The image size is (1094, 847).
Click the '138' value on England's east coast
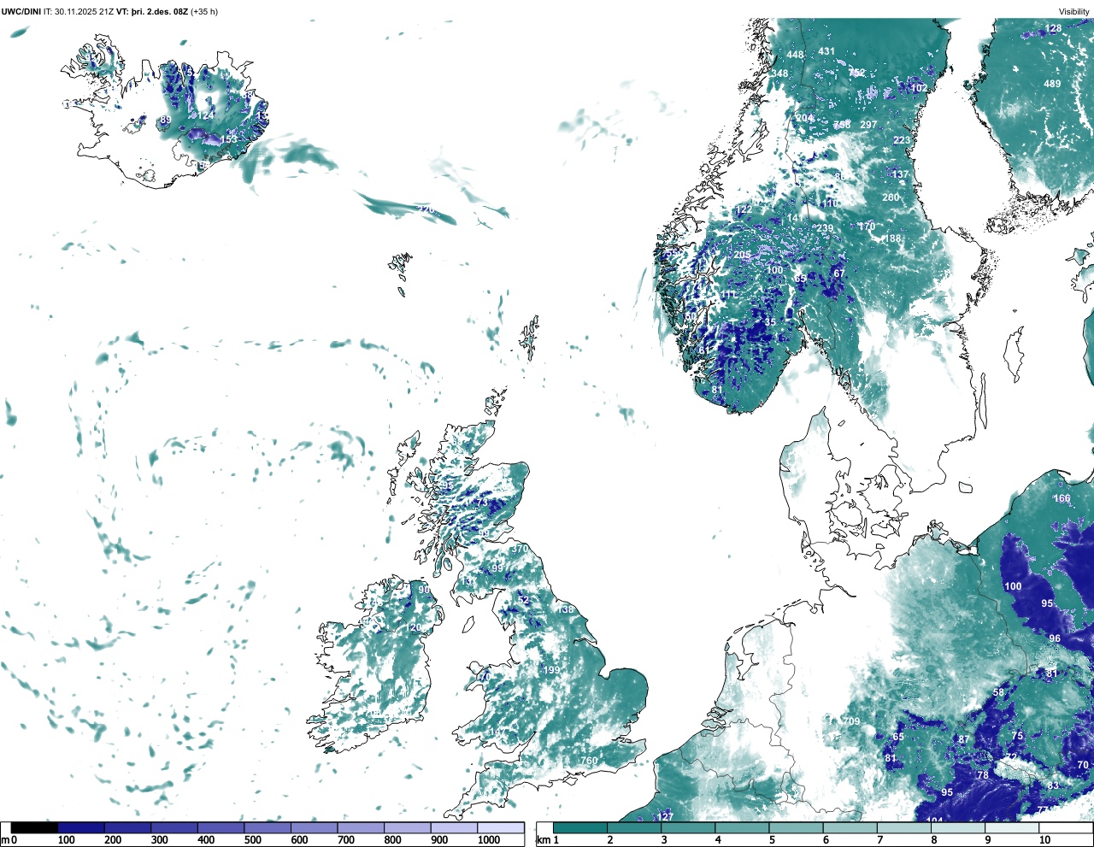point(566,609)
